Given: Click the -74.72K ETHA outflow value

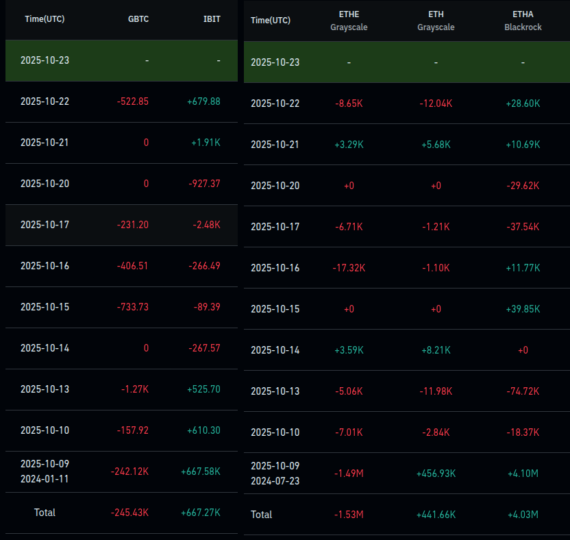Looking at the screenshot, I should 523,391.
